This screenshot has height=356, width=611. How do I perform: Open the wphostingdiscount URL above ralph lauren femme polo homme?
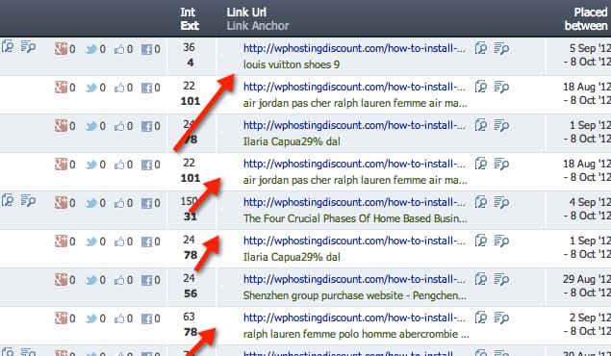coord(354,318)
